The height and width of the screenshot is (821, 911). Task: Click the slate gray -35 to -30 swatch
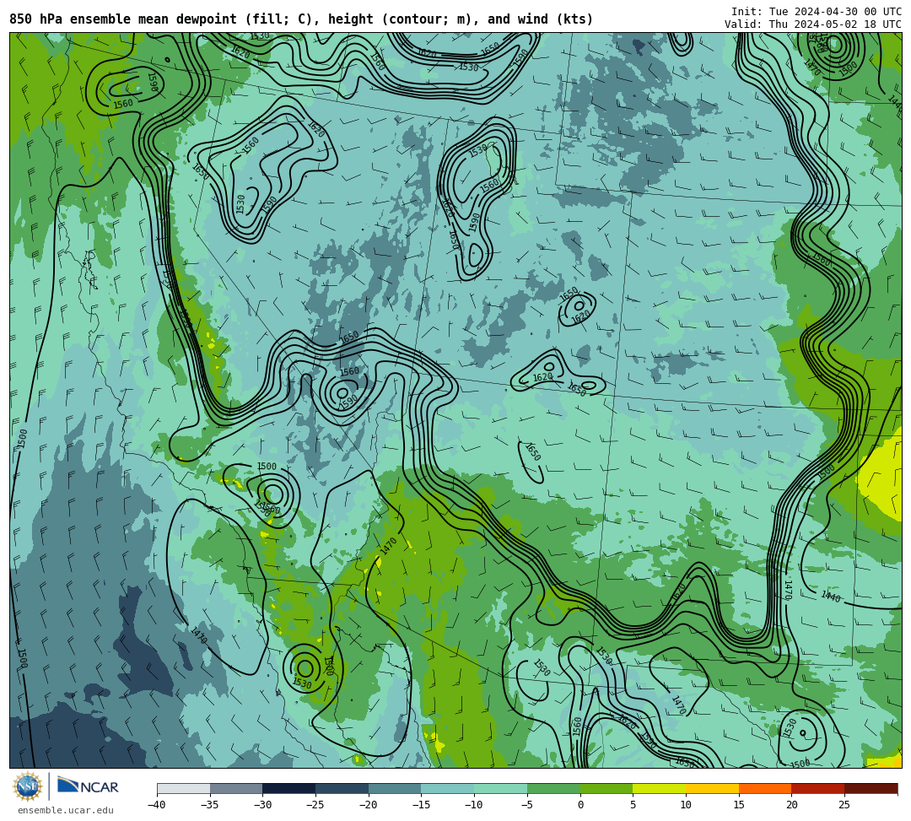click(236, 788)
